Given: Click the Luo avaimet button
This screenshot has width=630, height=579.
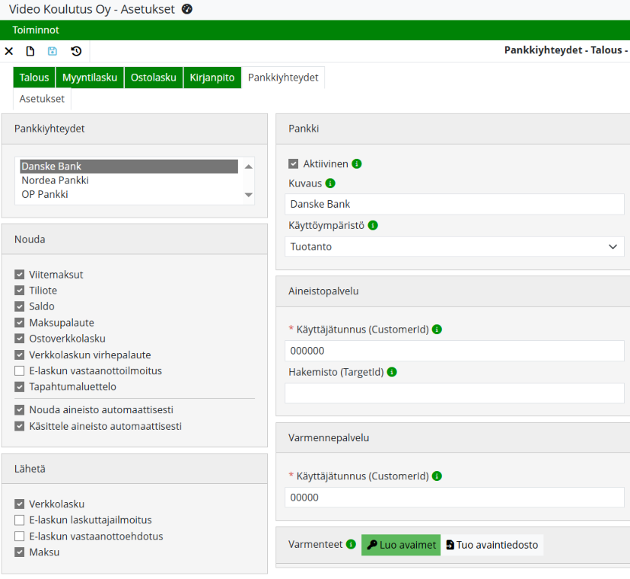Looking at the screenshot, I should pos(401,545).
